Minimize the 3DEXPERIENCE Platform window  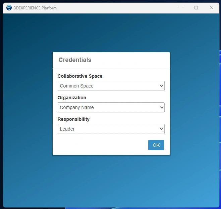pos(181,8)
